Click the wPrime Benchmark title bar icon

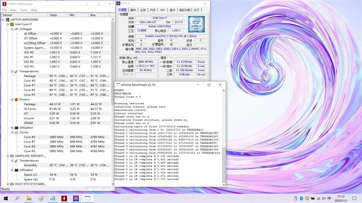coord(118,85)
